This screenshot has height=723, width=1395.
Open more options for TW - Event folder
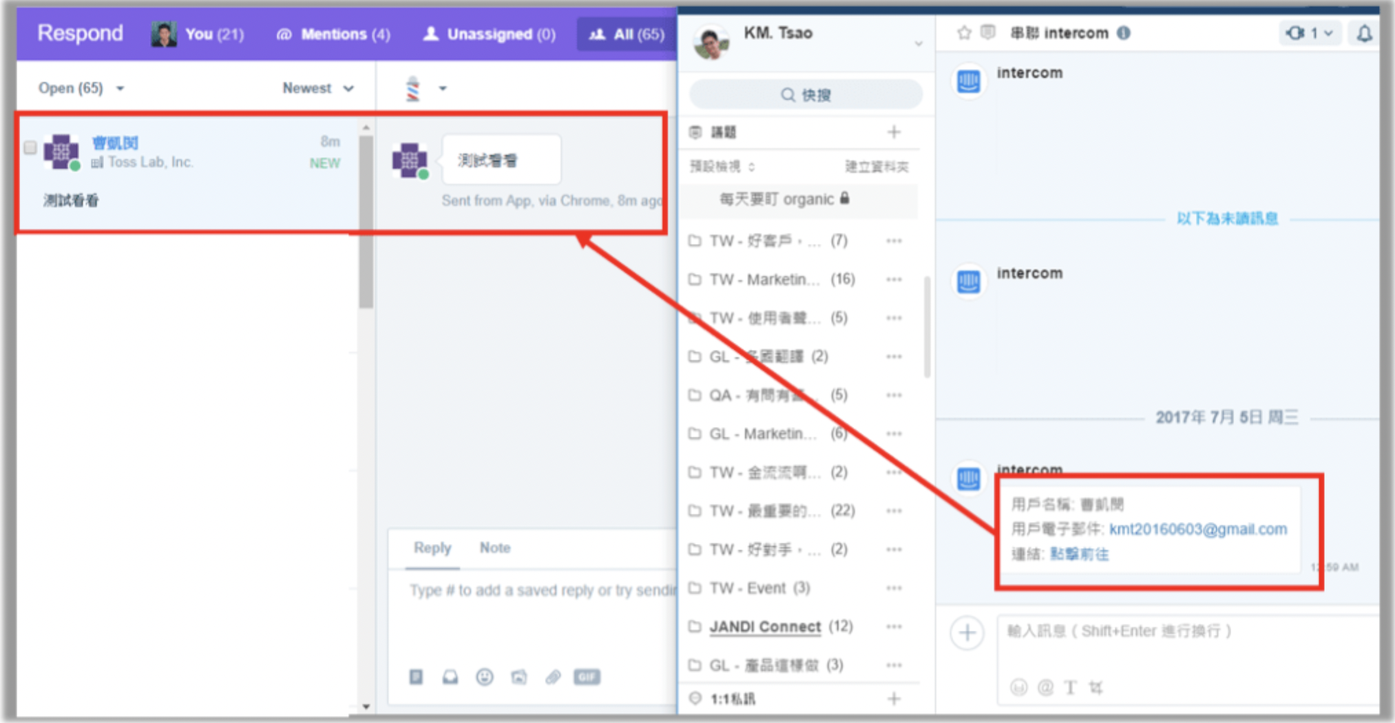pyautogui.click(x=894, y=588)
